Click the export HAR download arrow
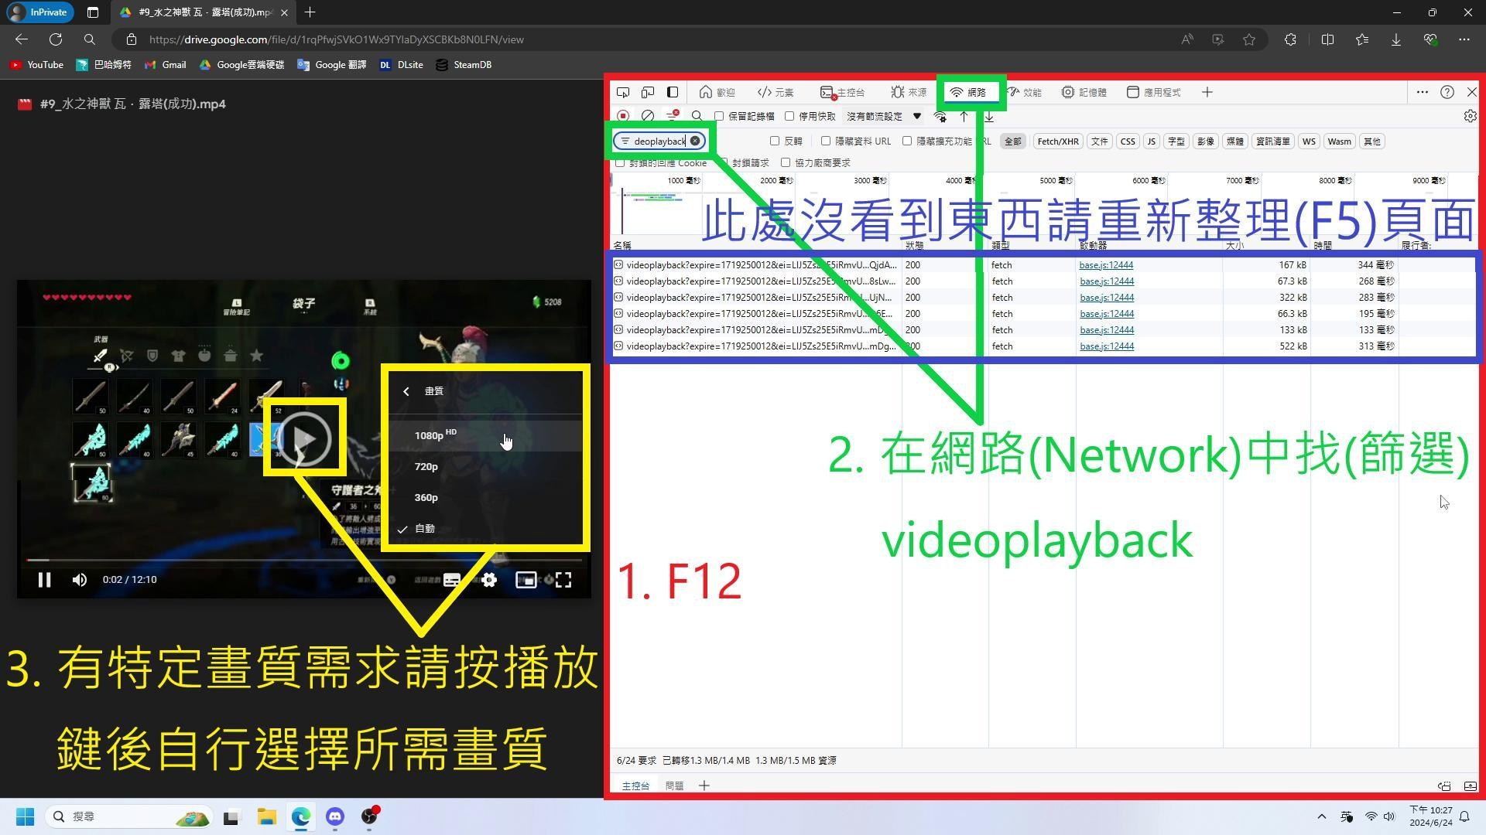Viewport: 1486px width, 835px height. [x=988, y=117]
